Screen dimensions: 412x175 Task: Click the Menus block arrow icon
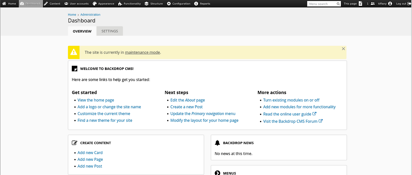point(217,173)
